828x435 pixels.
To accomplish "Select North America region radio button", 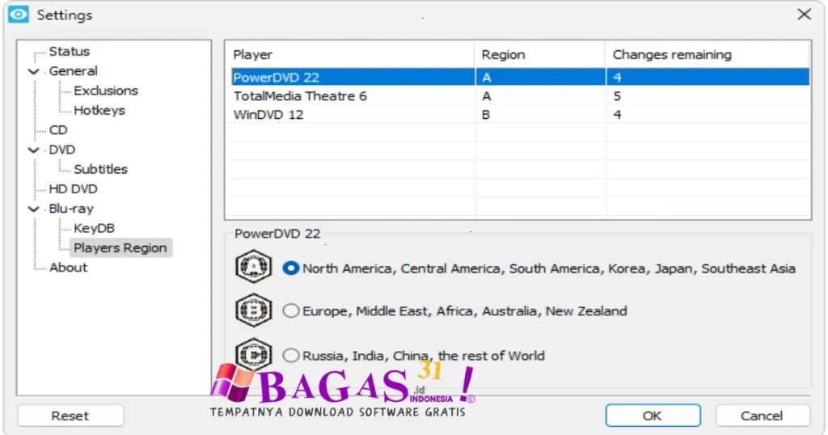I will tap(291, 268).
